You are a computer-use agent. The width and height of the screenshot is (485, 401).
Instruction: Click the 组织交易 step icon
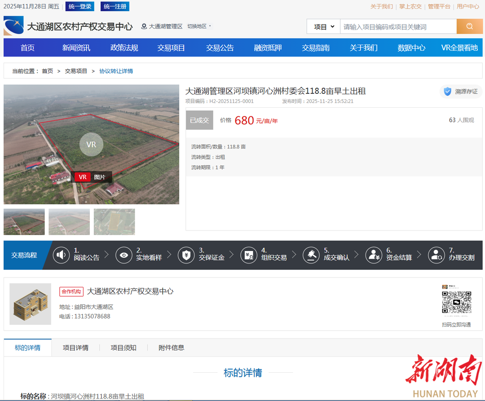[248, 255]
